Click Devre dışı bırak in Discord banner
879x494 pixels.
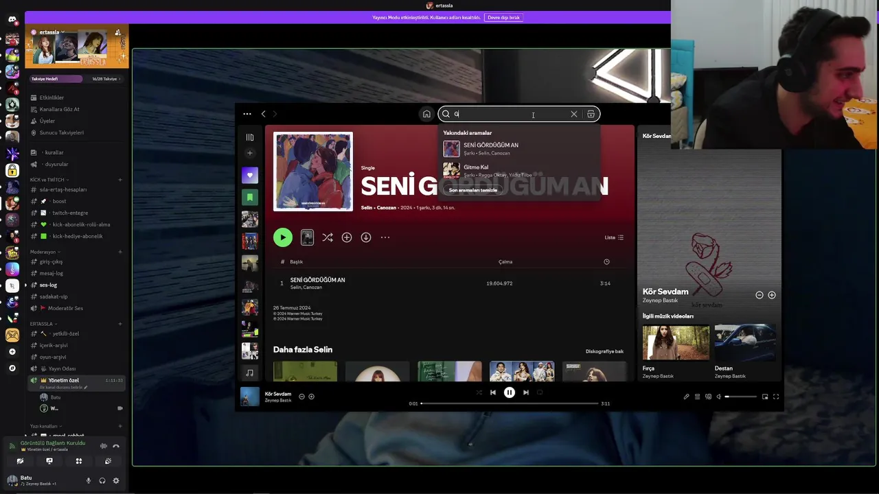(x=503, y=17)
